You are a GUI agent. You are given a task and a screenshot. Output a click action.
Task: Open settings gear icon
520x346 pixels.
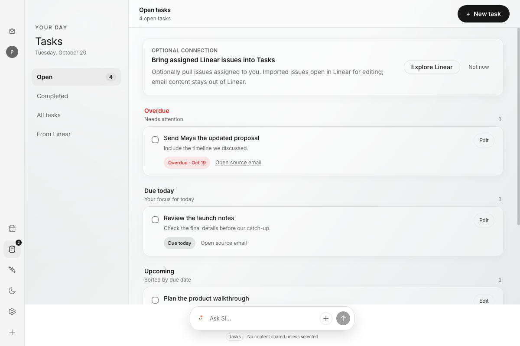point(12,311)
